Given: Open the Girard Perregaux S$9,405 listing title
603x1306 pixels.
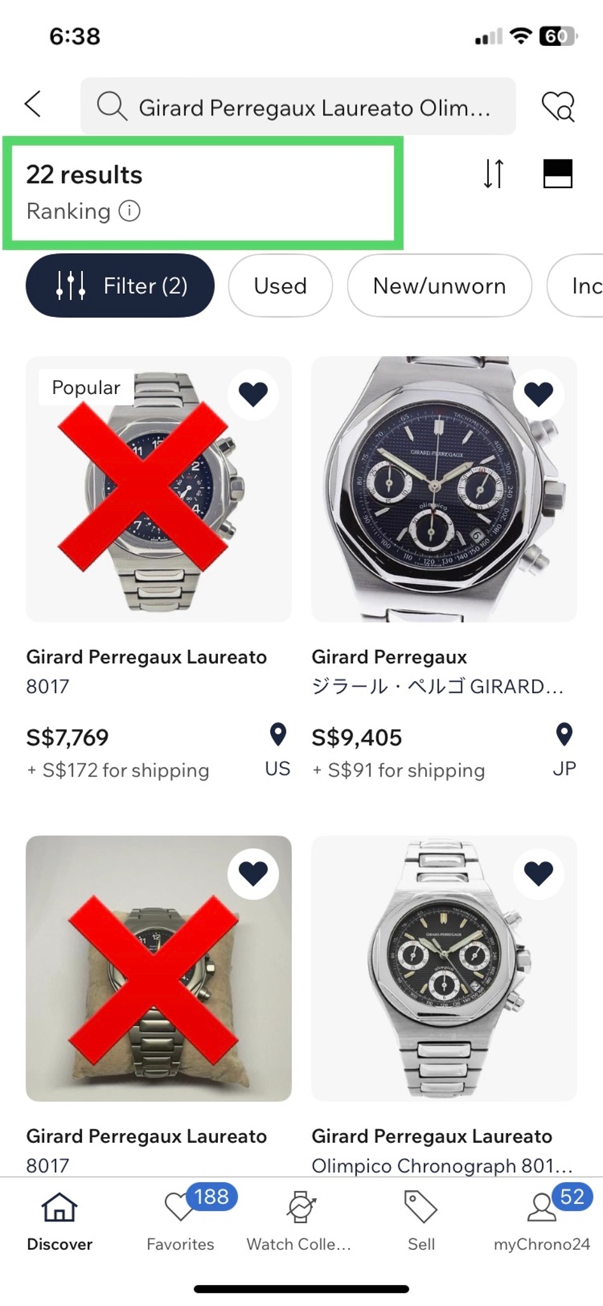Looking at the screenshot, I should (x=389, y=657).
